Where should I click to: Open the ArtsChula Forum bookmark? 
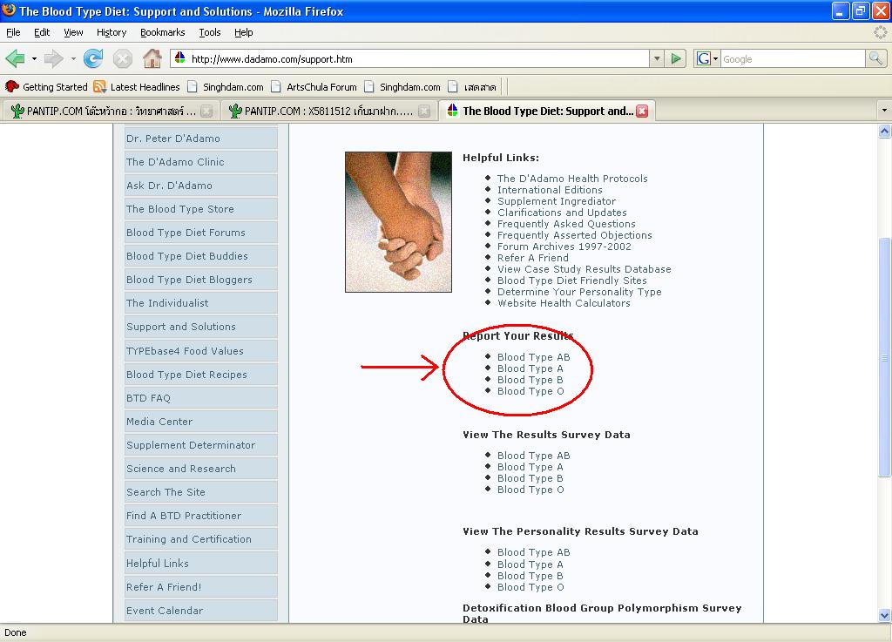tap(314, 87)
